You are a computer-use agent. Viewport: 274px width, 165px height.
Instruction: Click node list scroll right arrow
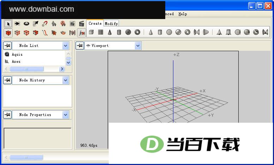(62, 69)
